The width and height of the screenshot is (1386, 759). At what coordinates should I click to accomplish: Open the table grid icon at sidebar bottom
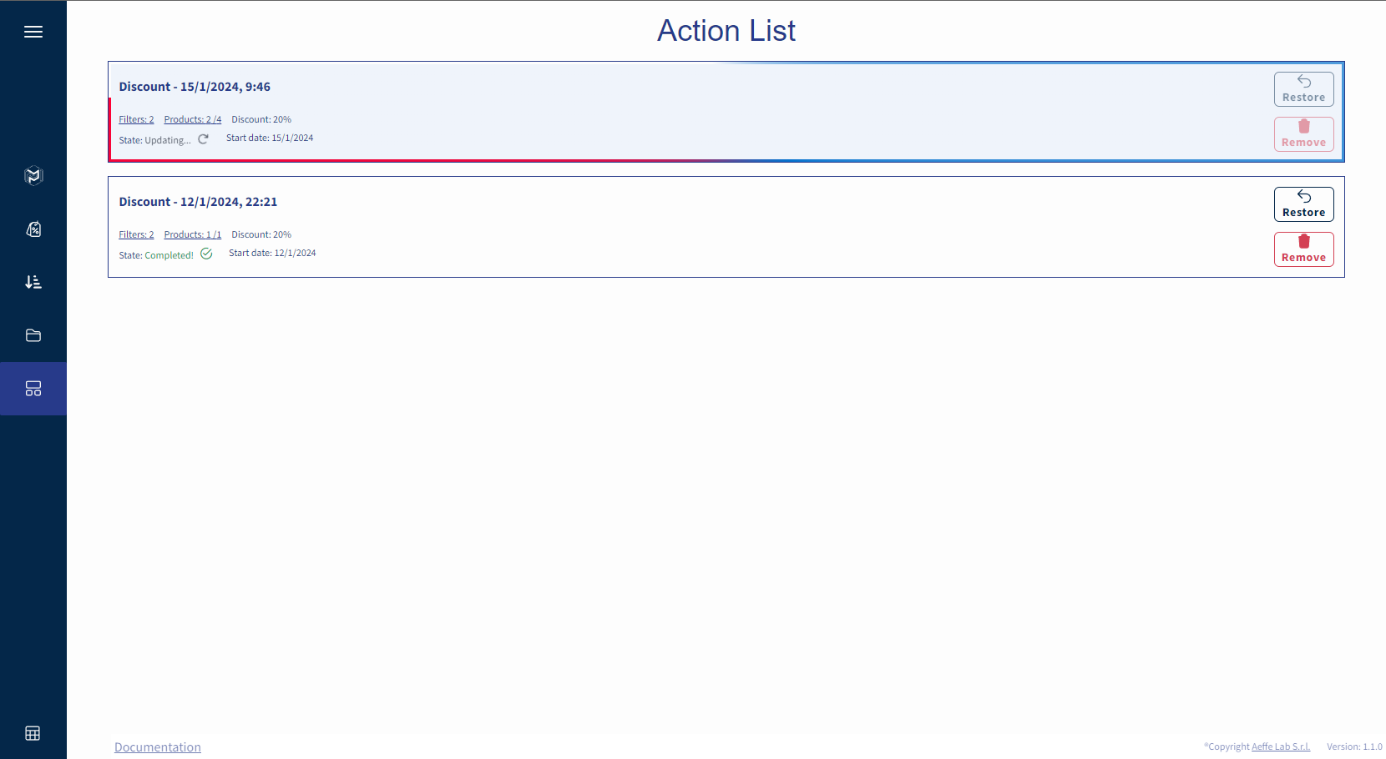pos(33,733)
